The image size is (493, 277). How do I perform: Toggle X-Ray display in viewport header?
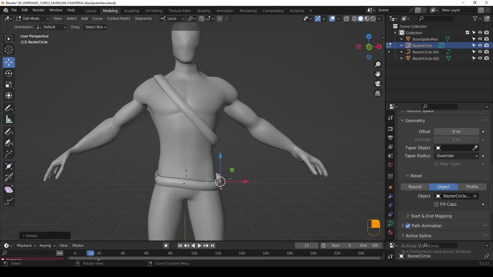(346, 18)
